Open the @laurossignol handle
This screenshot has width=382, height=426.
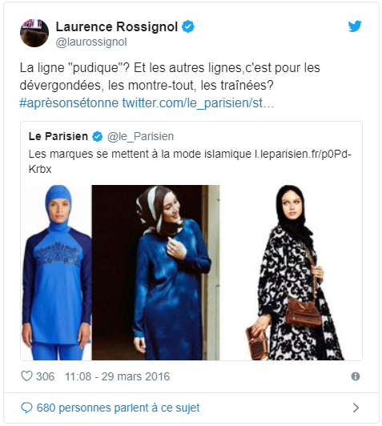click(x=91, y=42)
